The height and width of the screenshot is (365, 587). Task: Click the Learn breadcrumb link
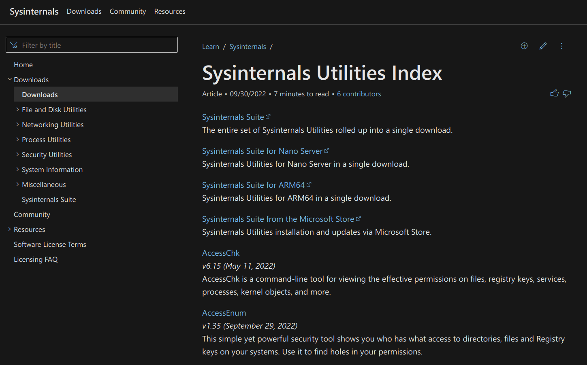(211, 47)
